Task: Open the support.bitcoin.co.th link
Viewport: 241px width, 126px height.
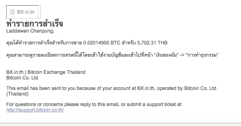Action: point(35,110)
